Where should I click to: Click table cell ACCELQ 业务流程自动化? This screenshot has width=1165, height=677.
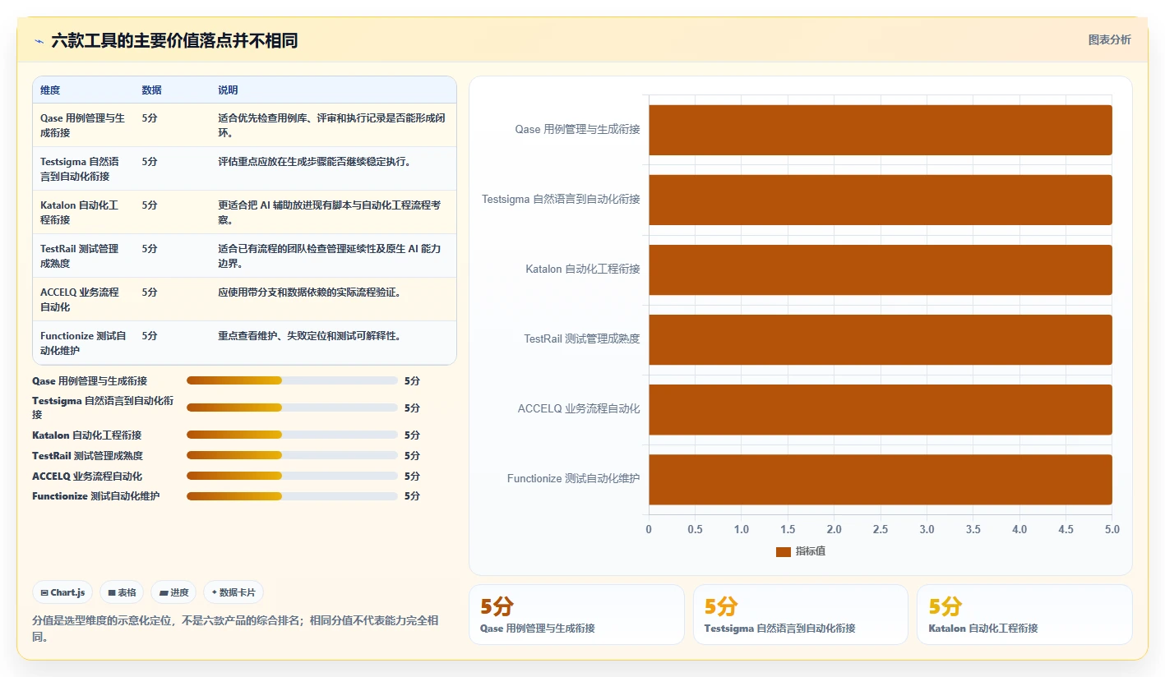click(x=80, y=299)
